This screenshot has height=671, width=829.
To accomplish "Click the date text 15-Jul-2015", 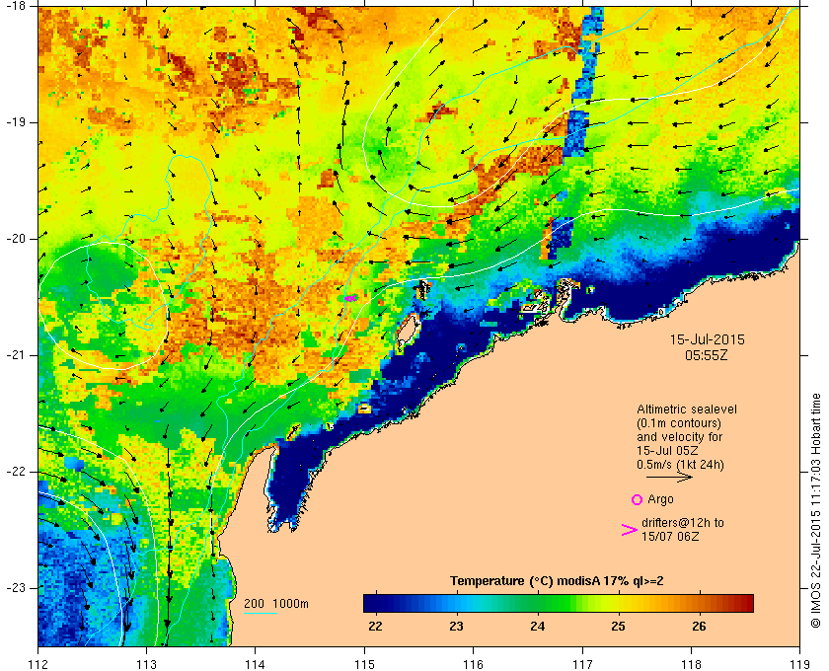I will point(707,339).
